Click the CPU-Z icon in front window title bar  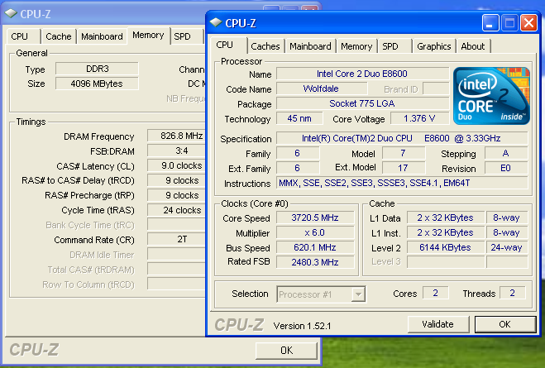click(x=216, y=22)
